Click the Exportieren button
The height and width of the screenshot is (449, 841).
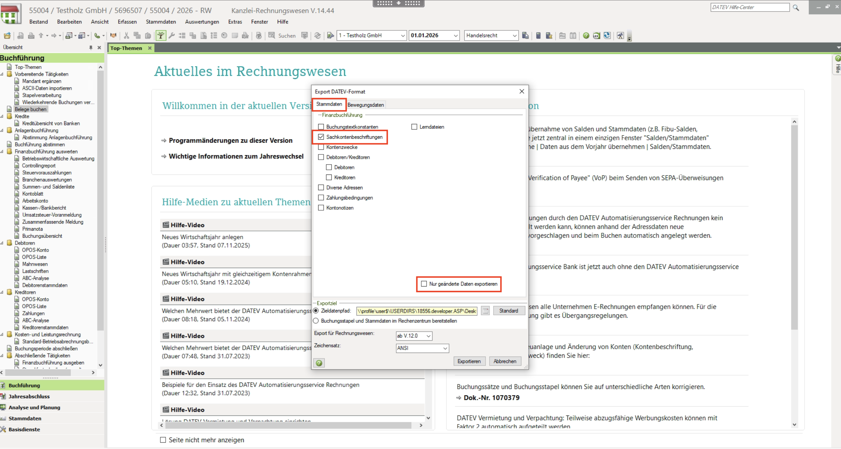(x=469, y=361)
